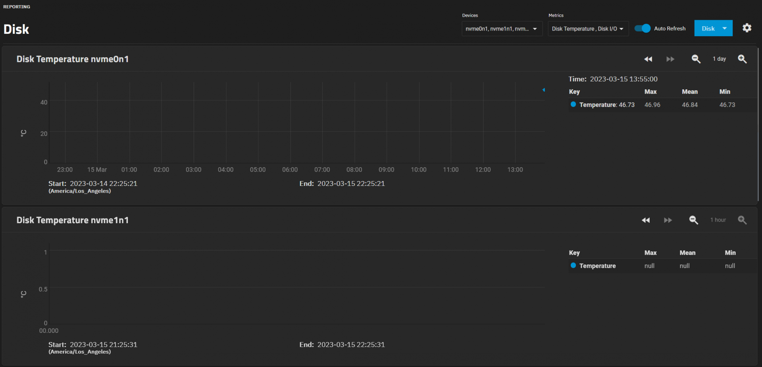Click the nvme0n1 End '2023-03-15 22:25:21' text

(x=351, y=183)
